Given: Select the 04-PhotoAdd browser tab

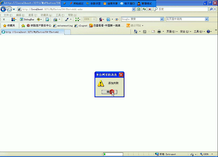Looking at the screenshot, I should (x=33, y=31).
